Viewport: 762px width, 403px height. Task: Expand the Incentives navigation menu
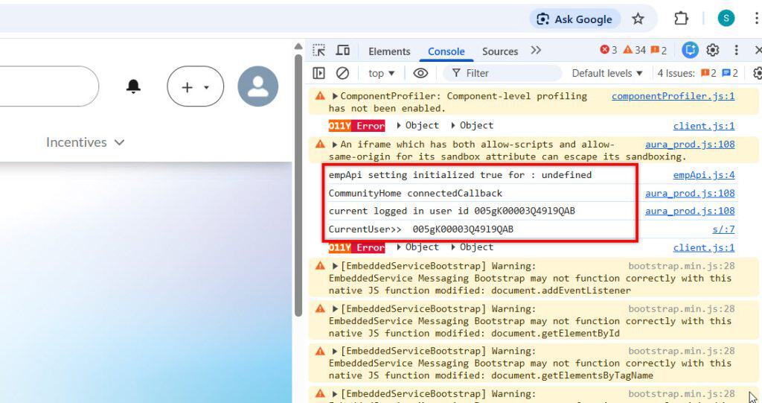pos(86,142)
